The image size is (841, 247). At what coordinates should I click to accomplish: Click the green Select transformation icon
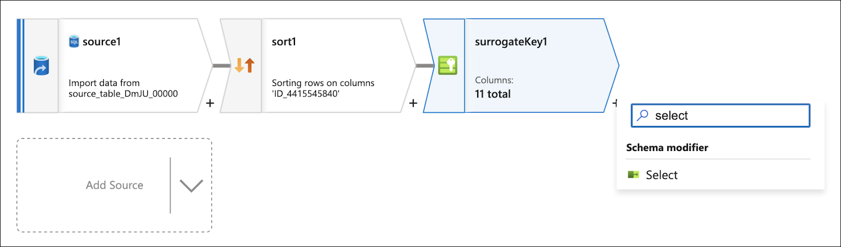633,175
